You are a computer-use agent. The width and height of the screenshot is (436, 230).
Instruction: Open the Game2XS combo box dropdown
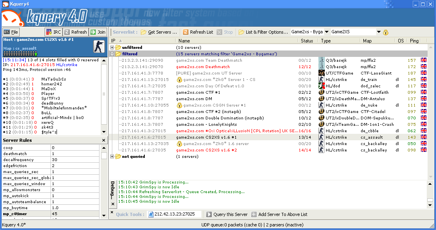point(378,32)
